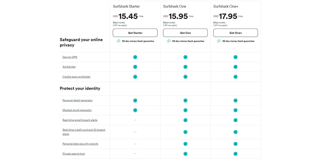Viewport: 318px width, 159px height.
Task: Open Personal data security reports link
Action: 80,144
